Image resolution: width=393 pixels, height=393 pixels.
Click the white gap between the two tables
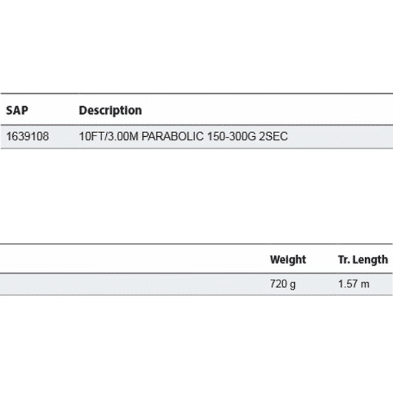[x=196, y=196]
